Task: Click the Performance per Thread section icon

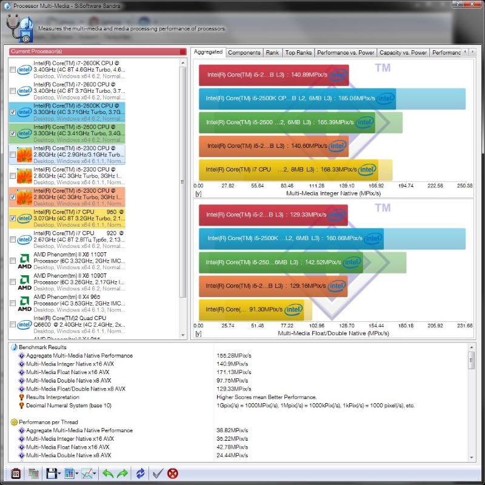Action: point(14,422)
